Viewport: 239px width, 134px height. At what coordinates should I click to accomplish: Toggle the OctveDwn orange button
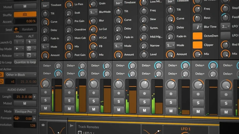(198, 36)
